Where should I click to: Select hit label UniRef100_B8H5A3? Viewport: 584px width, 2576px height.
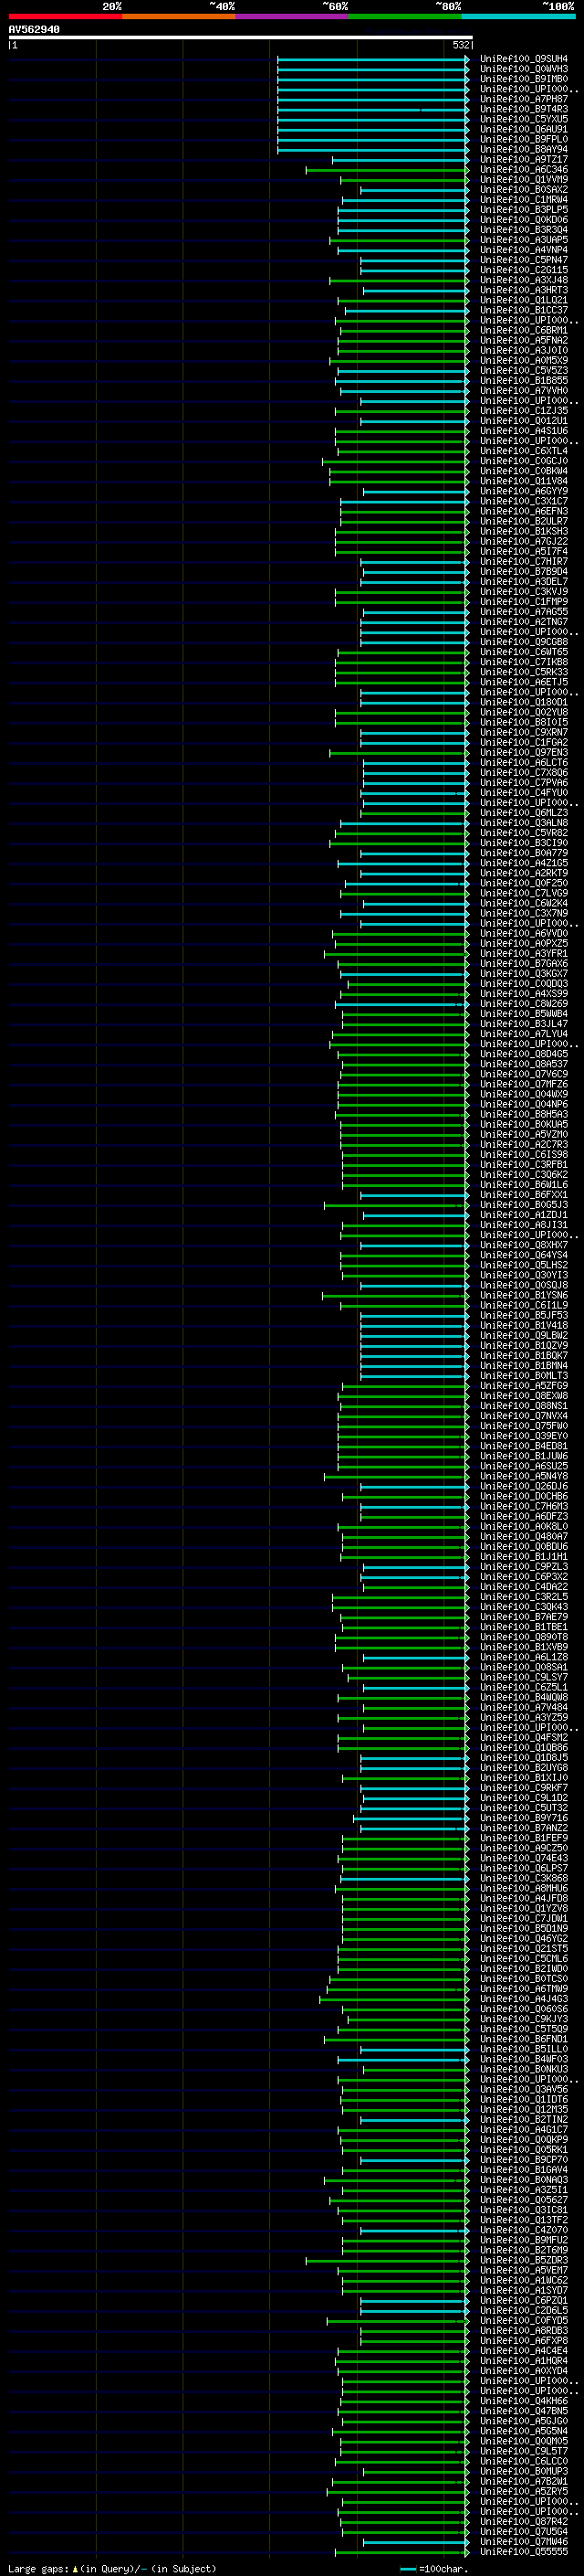coord(524,1114)
